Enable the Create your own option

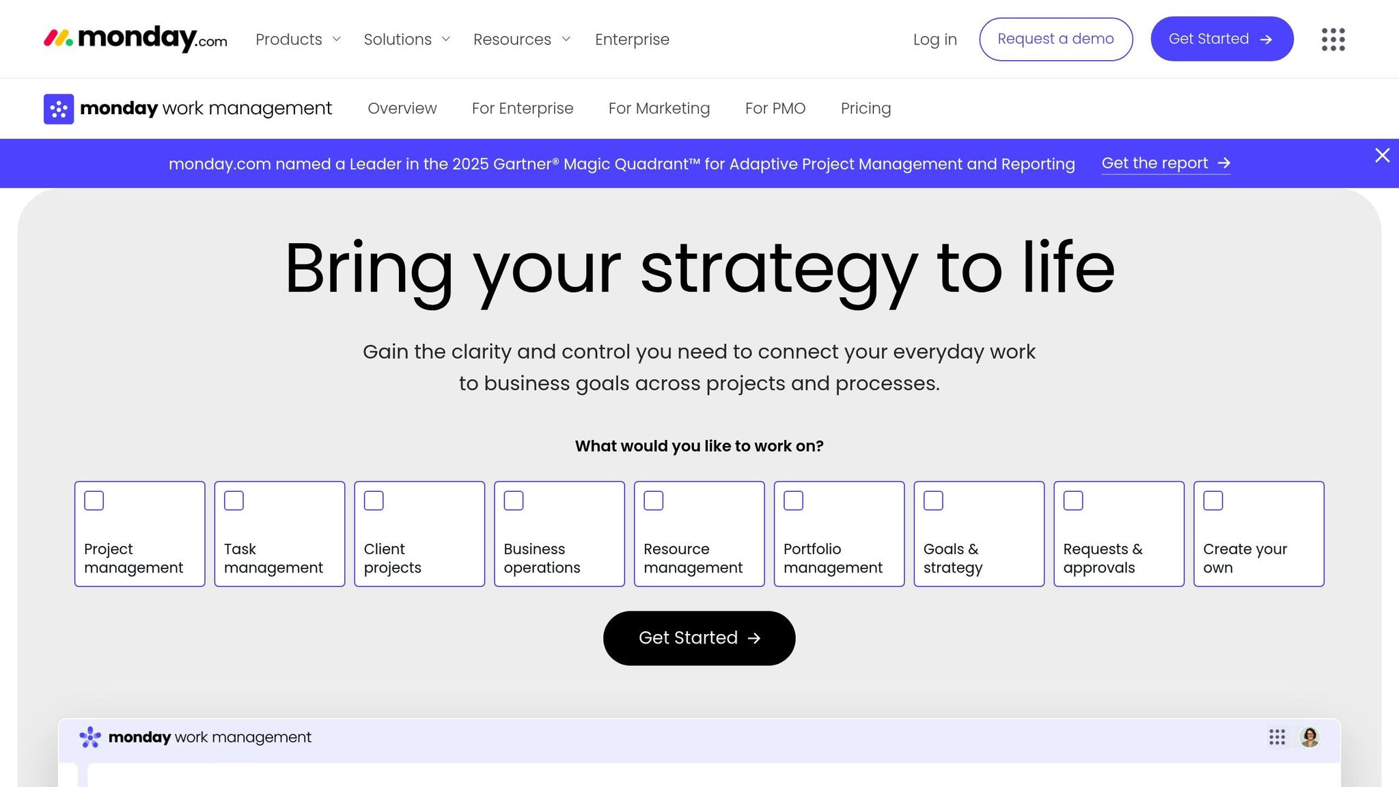point(1213,501)
